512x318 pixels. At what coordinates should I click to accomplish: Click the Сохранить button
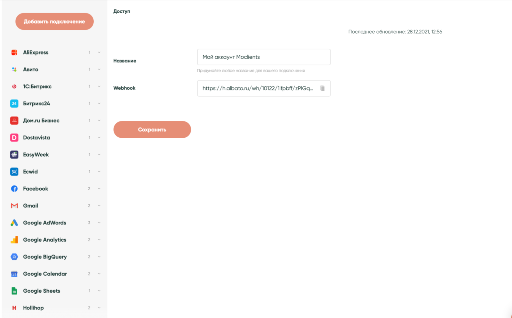[x=152, y=130]
